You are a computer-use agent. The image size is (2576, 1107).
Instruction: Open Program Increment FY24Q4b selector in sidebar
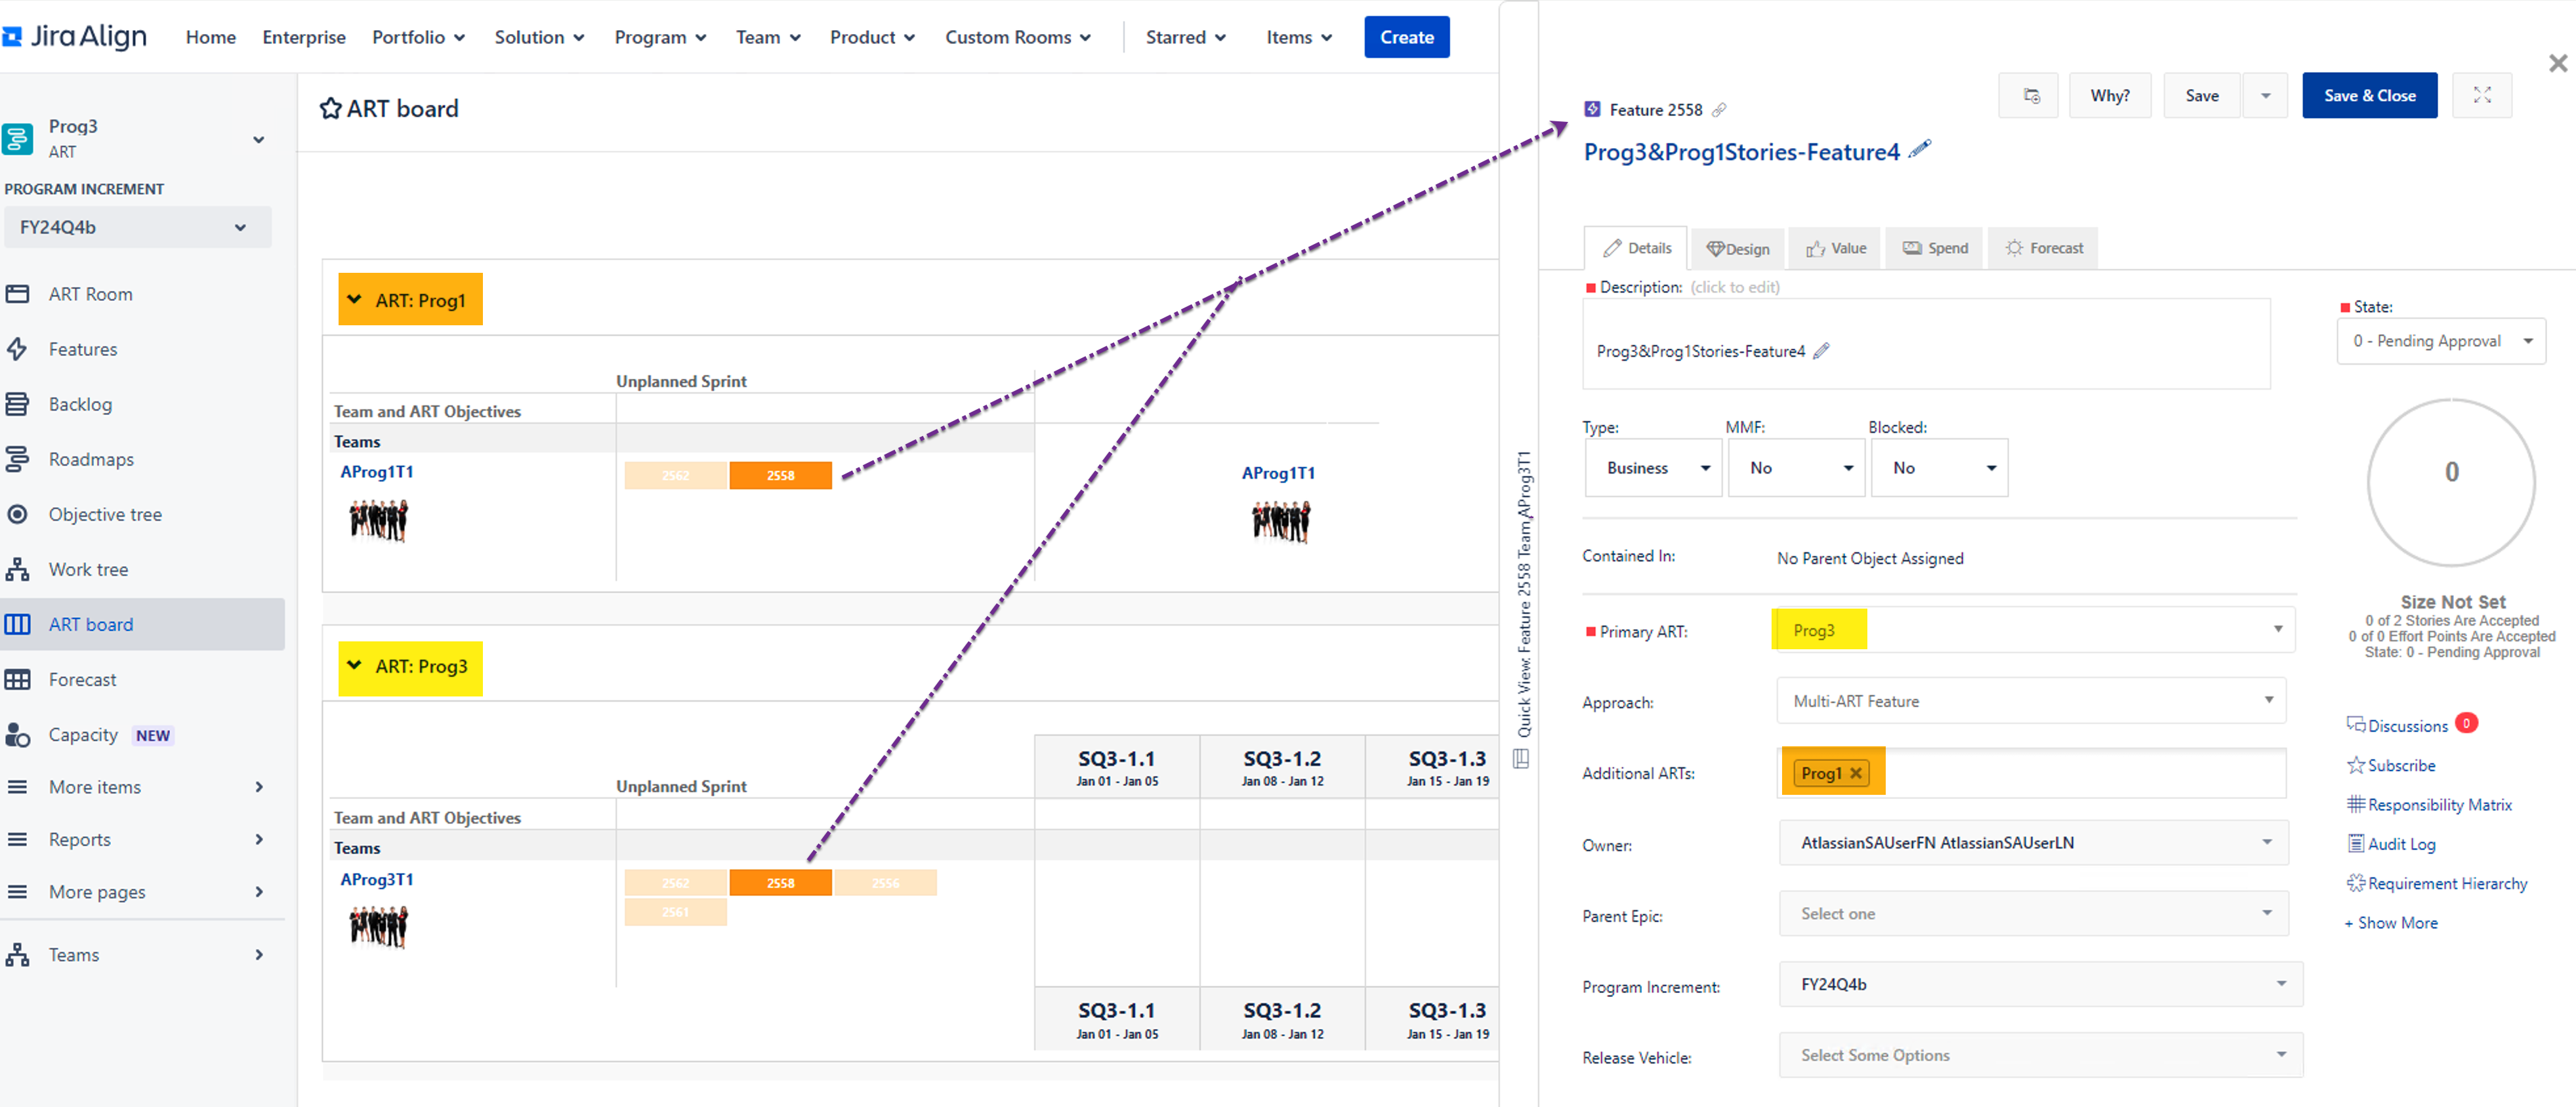pos(137,227)
